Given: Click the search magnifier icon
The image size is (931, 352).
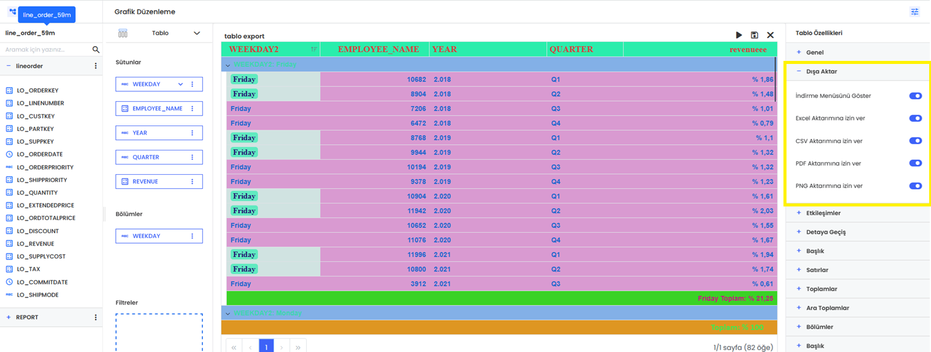Looking at the screenshot, I should coord(96,49).
